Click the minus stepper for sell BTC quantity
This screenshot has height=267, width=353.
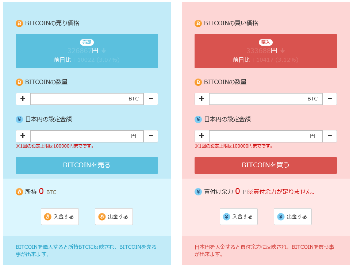pyautogui.click(x=151, y=99)
